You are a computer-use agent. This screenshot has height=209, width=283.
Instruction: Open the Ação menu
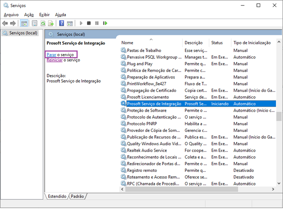tap(29, 15)
